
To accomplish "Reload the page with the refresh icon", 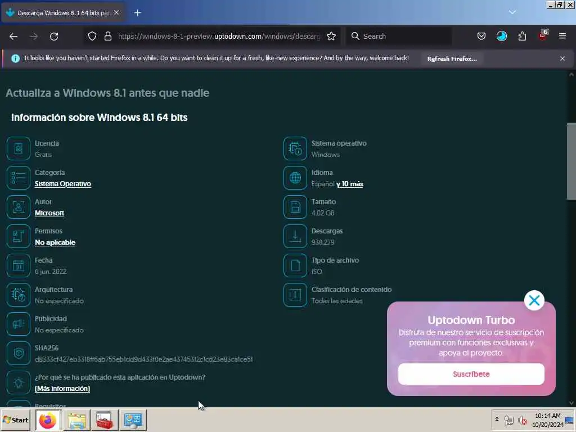I will pyautogui.click(x=54, y=37).
